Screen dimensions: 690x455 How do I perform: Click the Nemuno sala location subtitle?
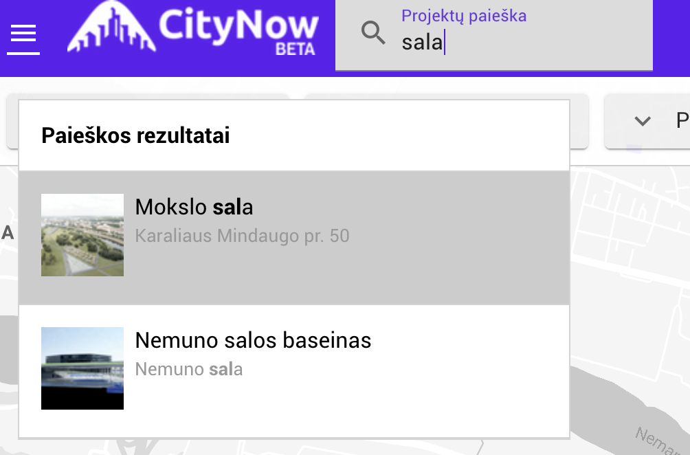pos(189,369)
